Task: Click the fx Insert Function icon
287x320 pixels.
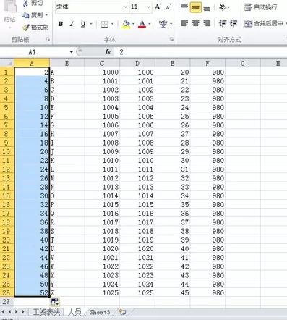Action: [108, 51]
